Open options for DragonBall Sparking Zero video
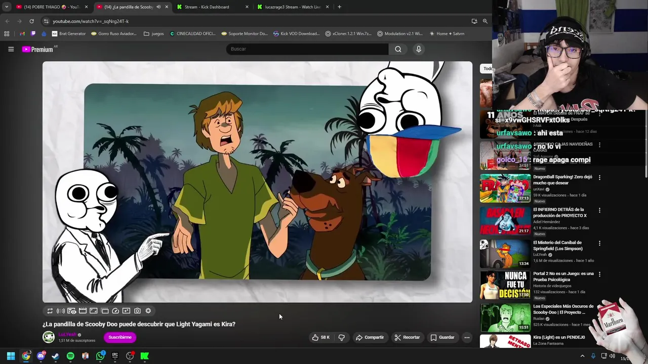This screenshot has width=648, height=364. pyautogui.click(x=599, y=177)
